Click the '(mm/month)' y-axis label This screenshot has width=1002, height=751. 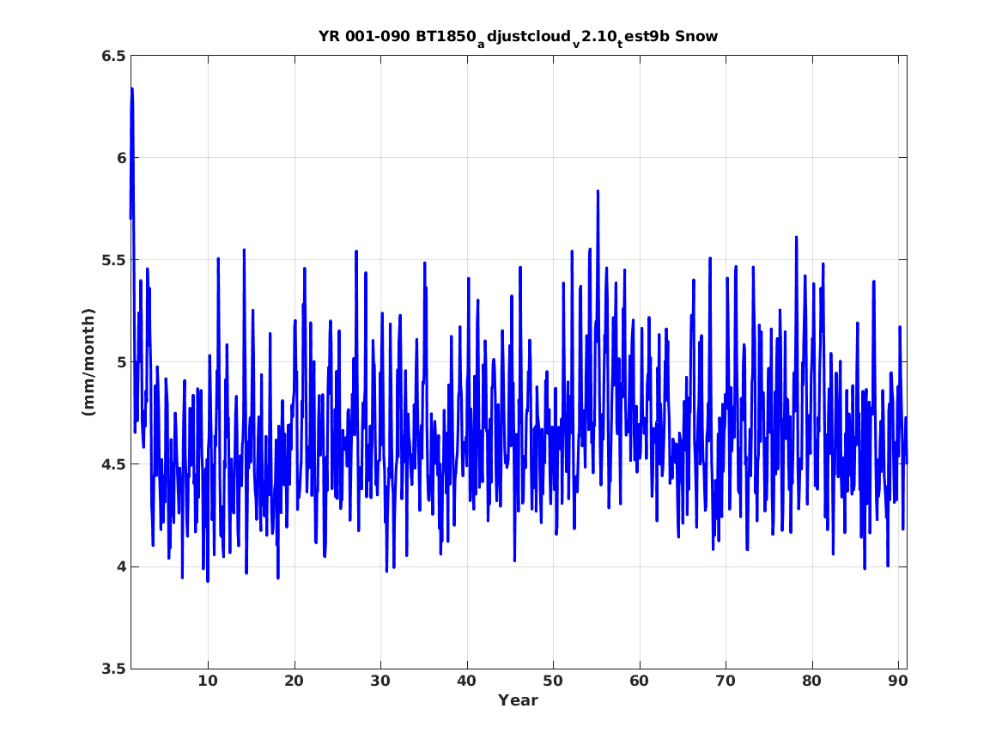click(88, 361)
